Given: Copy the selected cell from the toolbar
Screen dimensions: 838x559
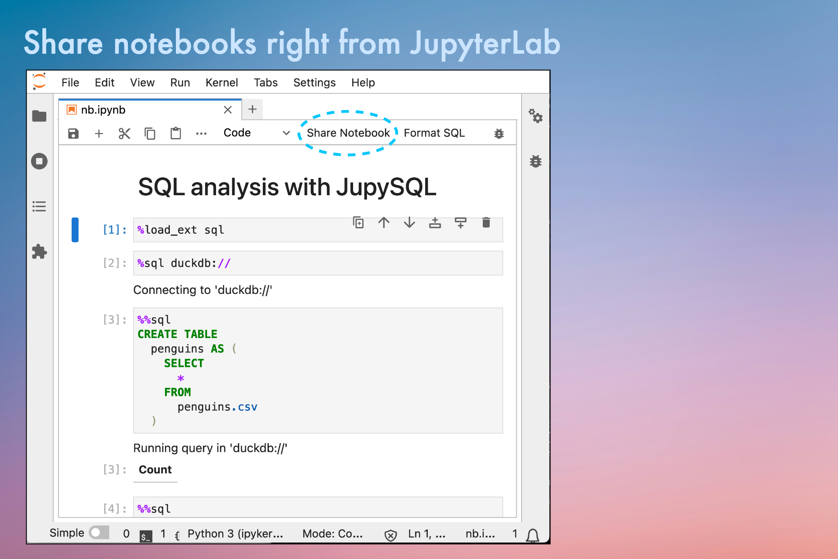Looking at the screenshot, I should 150,133.
